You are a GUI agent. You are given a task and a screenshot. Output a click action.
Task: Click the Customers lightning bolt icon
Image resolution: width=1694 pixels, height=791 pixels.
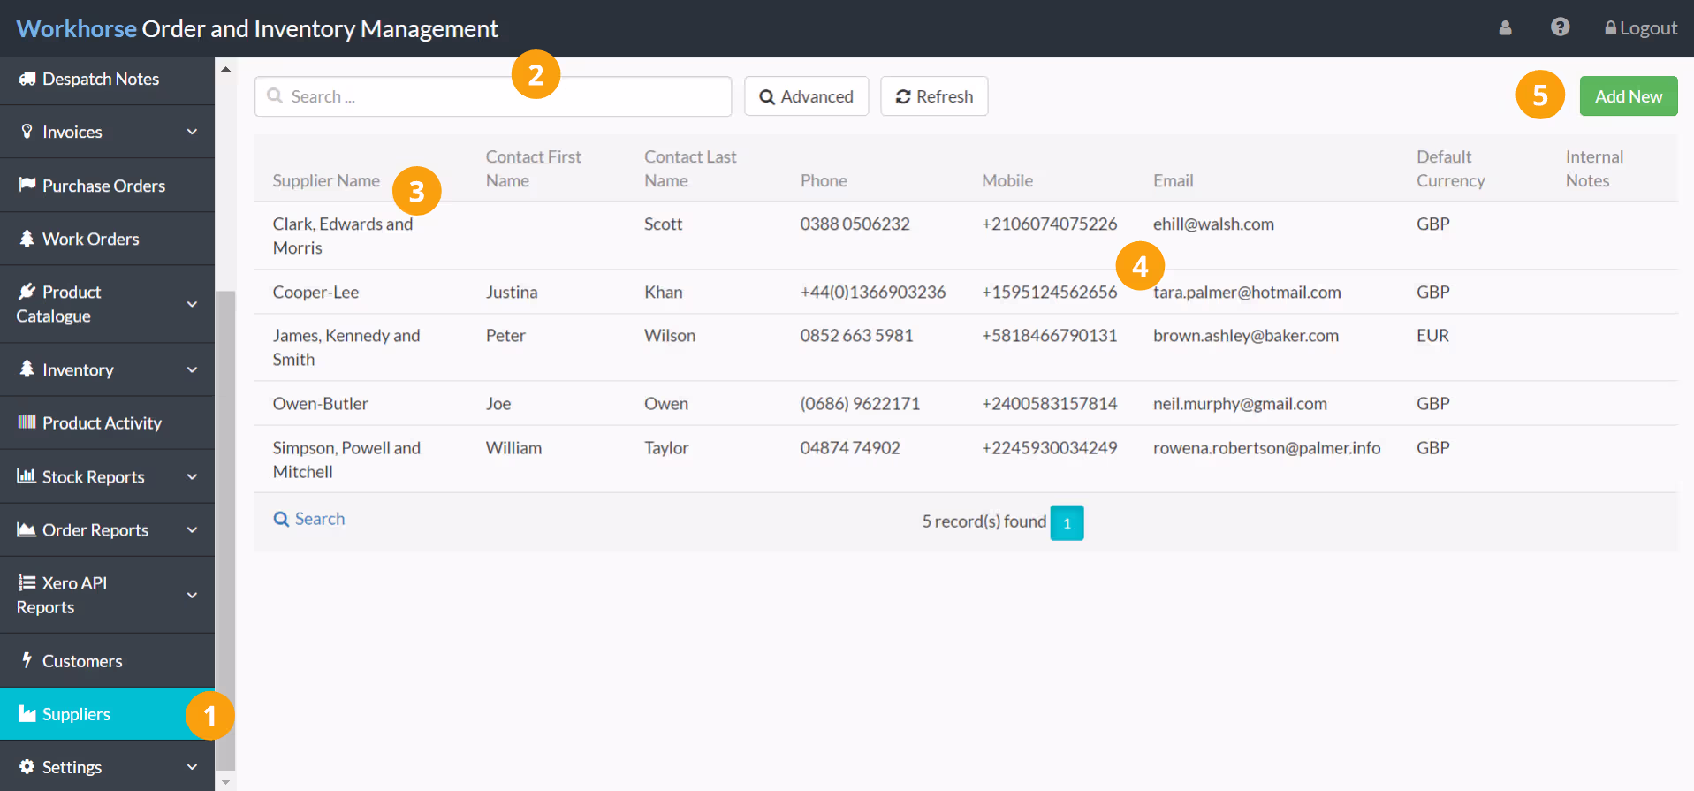(27, 660)
